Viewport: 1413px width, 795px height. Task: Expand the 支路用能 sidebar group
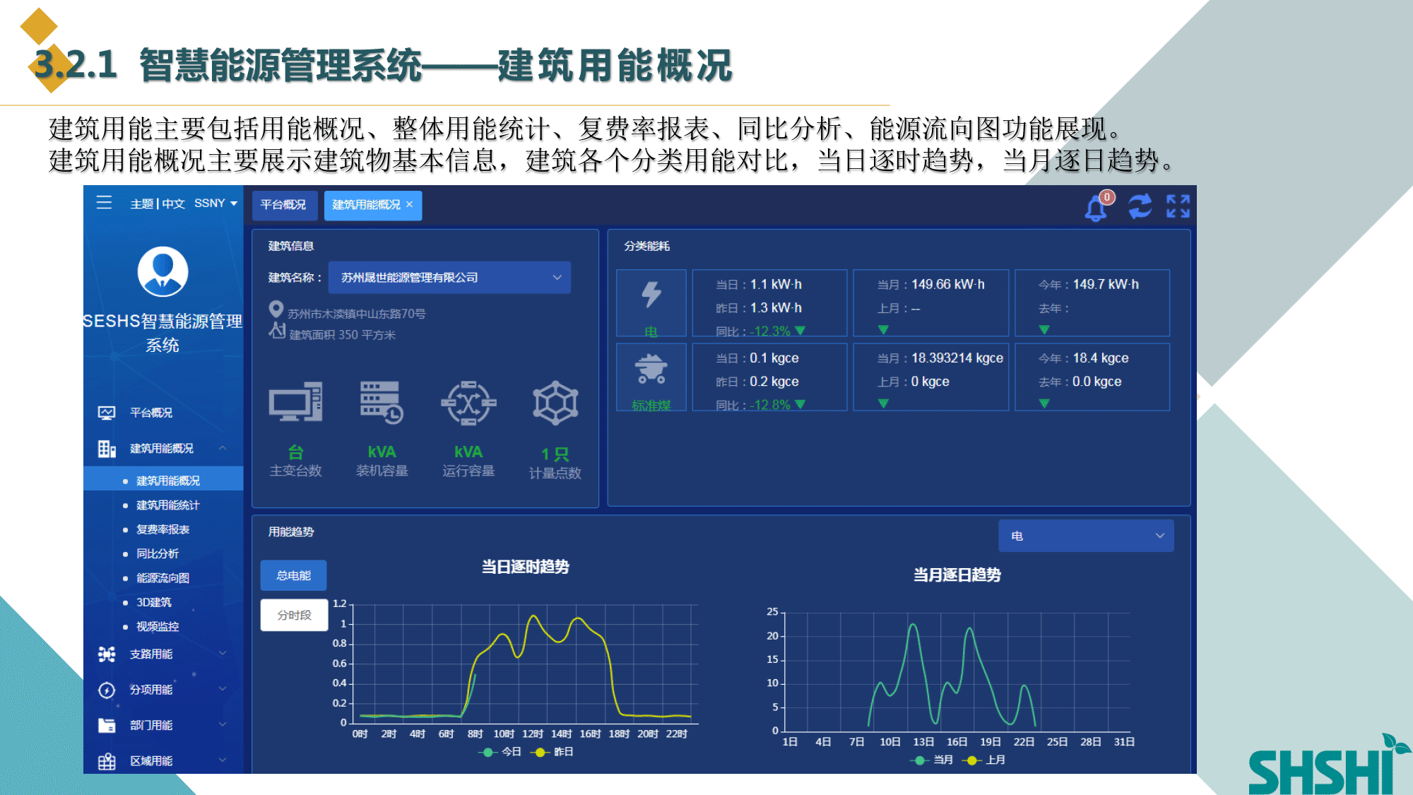pos(223,653)
